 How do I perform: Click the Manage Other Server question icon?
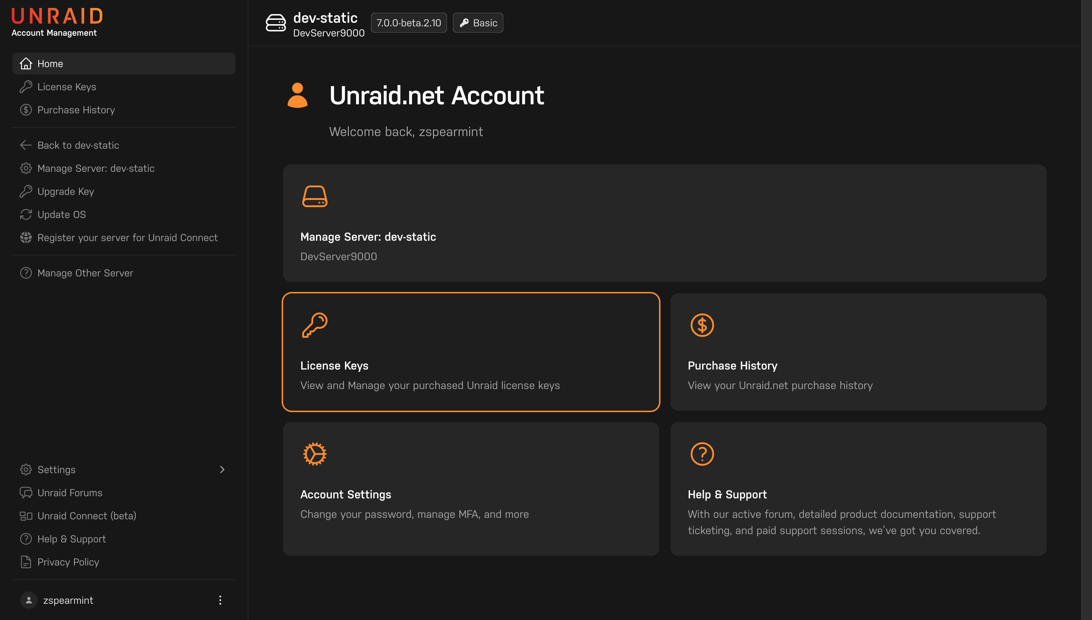[26, 272]
